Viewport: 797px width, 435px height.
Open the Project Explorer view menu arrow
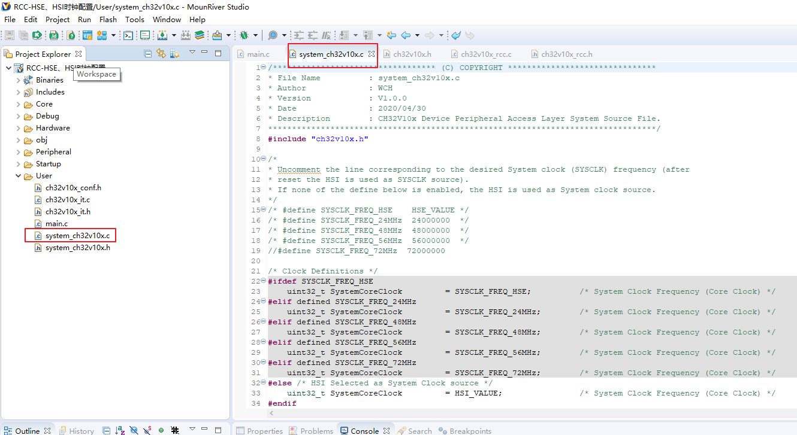[192, 52]
